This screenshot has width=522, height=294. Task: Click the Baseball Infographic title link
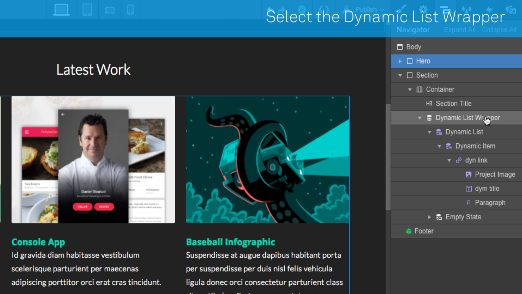[230, 242]
